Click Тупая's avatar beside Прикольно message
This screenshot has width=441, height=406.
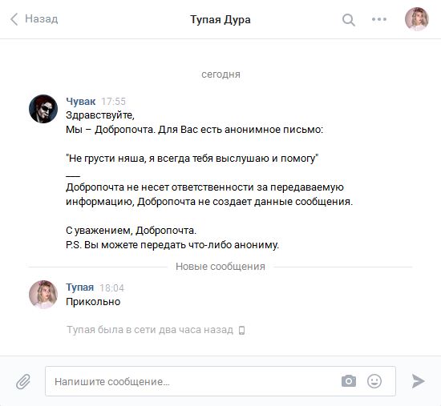click(43, 295)
